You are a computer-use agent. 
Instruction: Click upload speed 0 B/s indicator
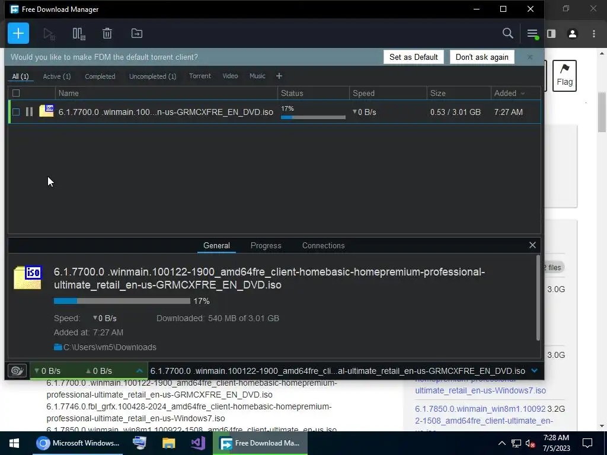(x=99, y=371)
